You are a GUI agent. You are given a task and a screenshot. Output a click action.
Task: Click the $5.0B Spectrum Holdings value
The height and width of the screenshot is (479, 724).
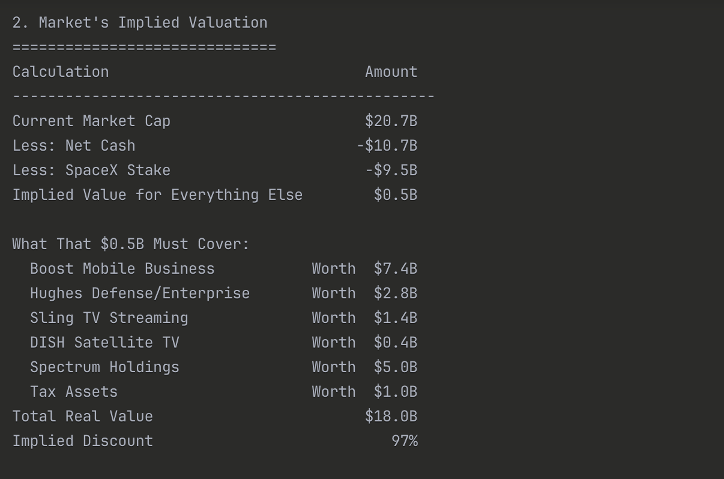[x=396, y=367]
